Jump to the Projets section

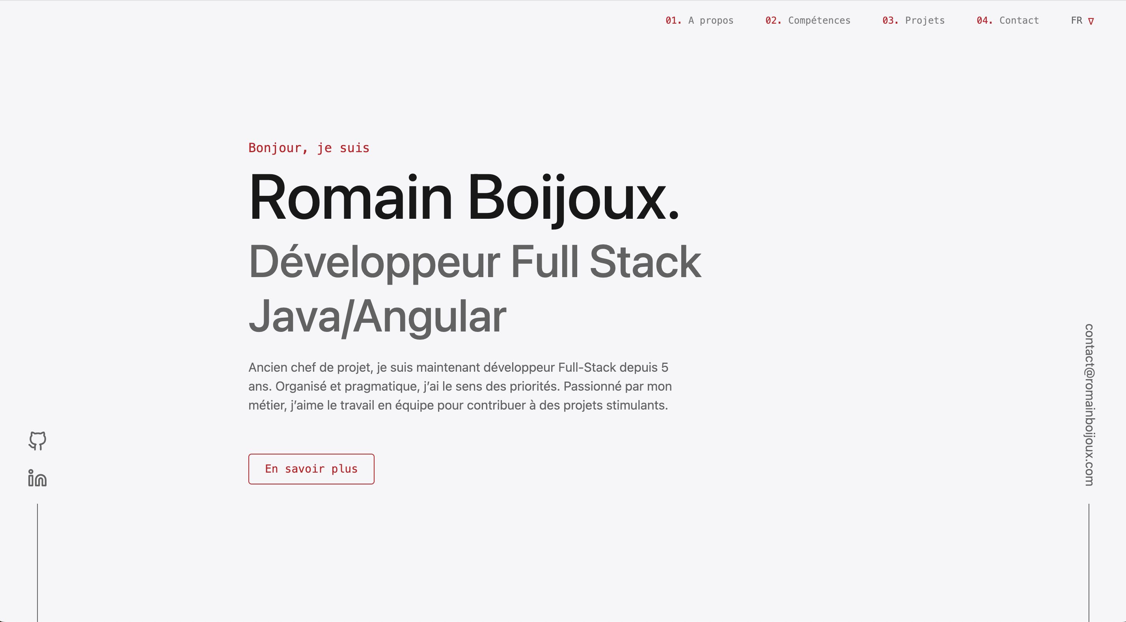(x=925, y=20)
